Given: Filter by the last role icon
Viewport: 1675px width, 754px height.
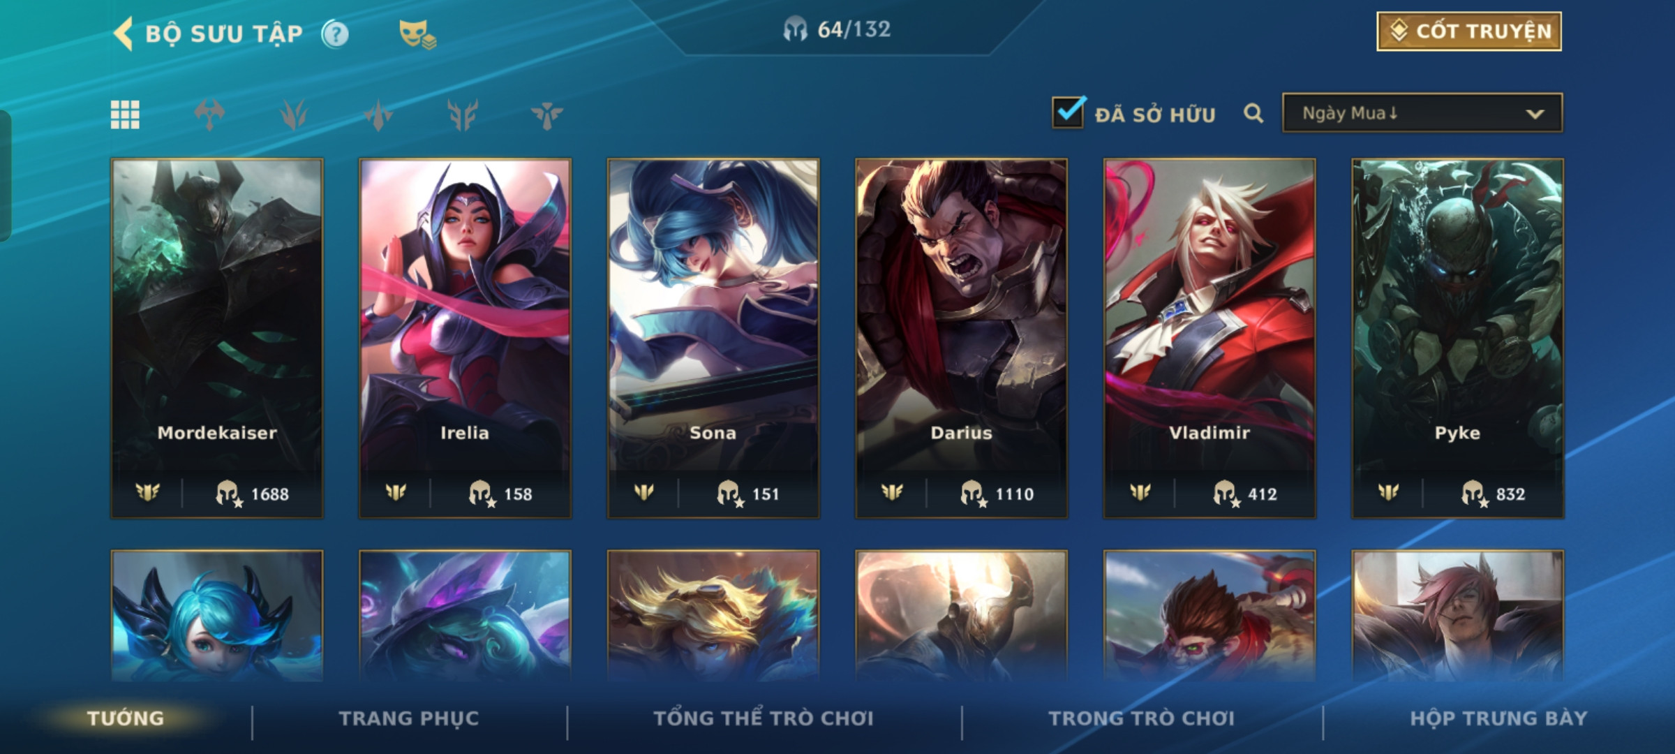Looking at the screenshot, I should coord(546,114).
